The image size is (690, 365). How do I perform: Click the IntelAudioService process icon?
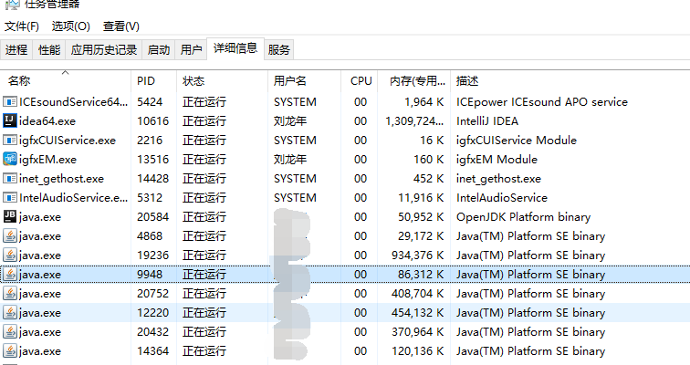[x=10, y=198]
